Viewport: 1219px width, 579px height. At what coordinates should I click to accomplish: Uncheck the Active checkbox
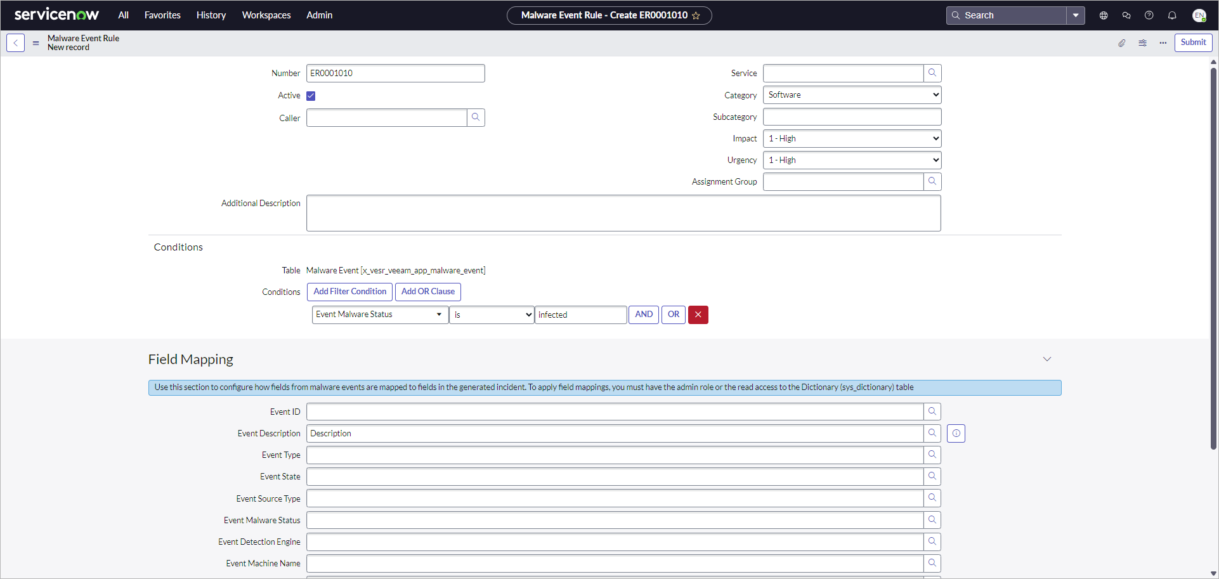pos(311,95)
